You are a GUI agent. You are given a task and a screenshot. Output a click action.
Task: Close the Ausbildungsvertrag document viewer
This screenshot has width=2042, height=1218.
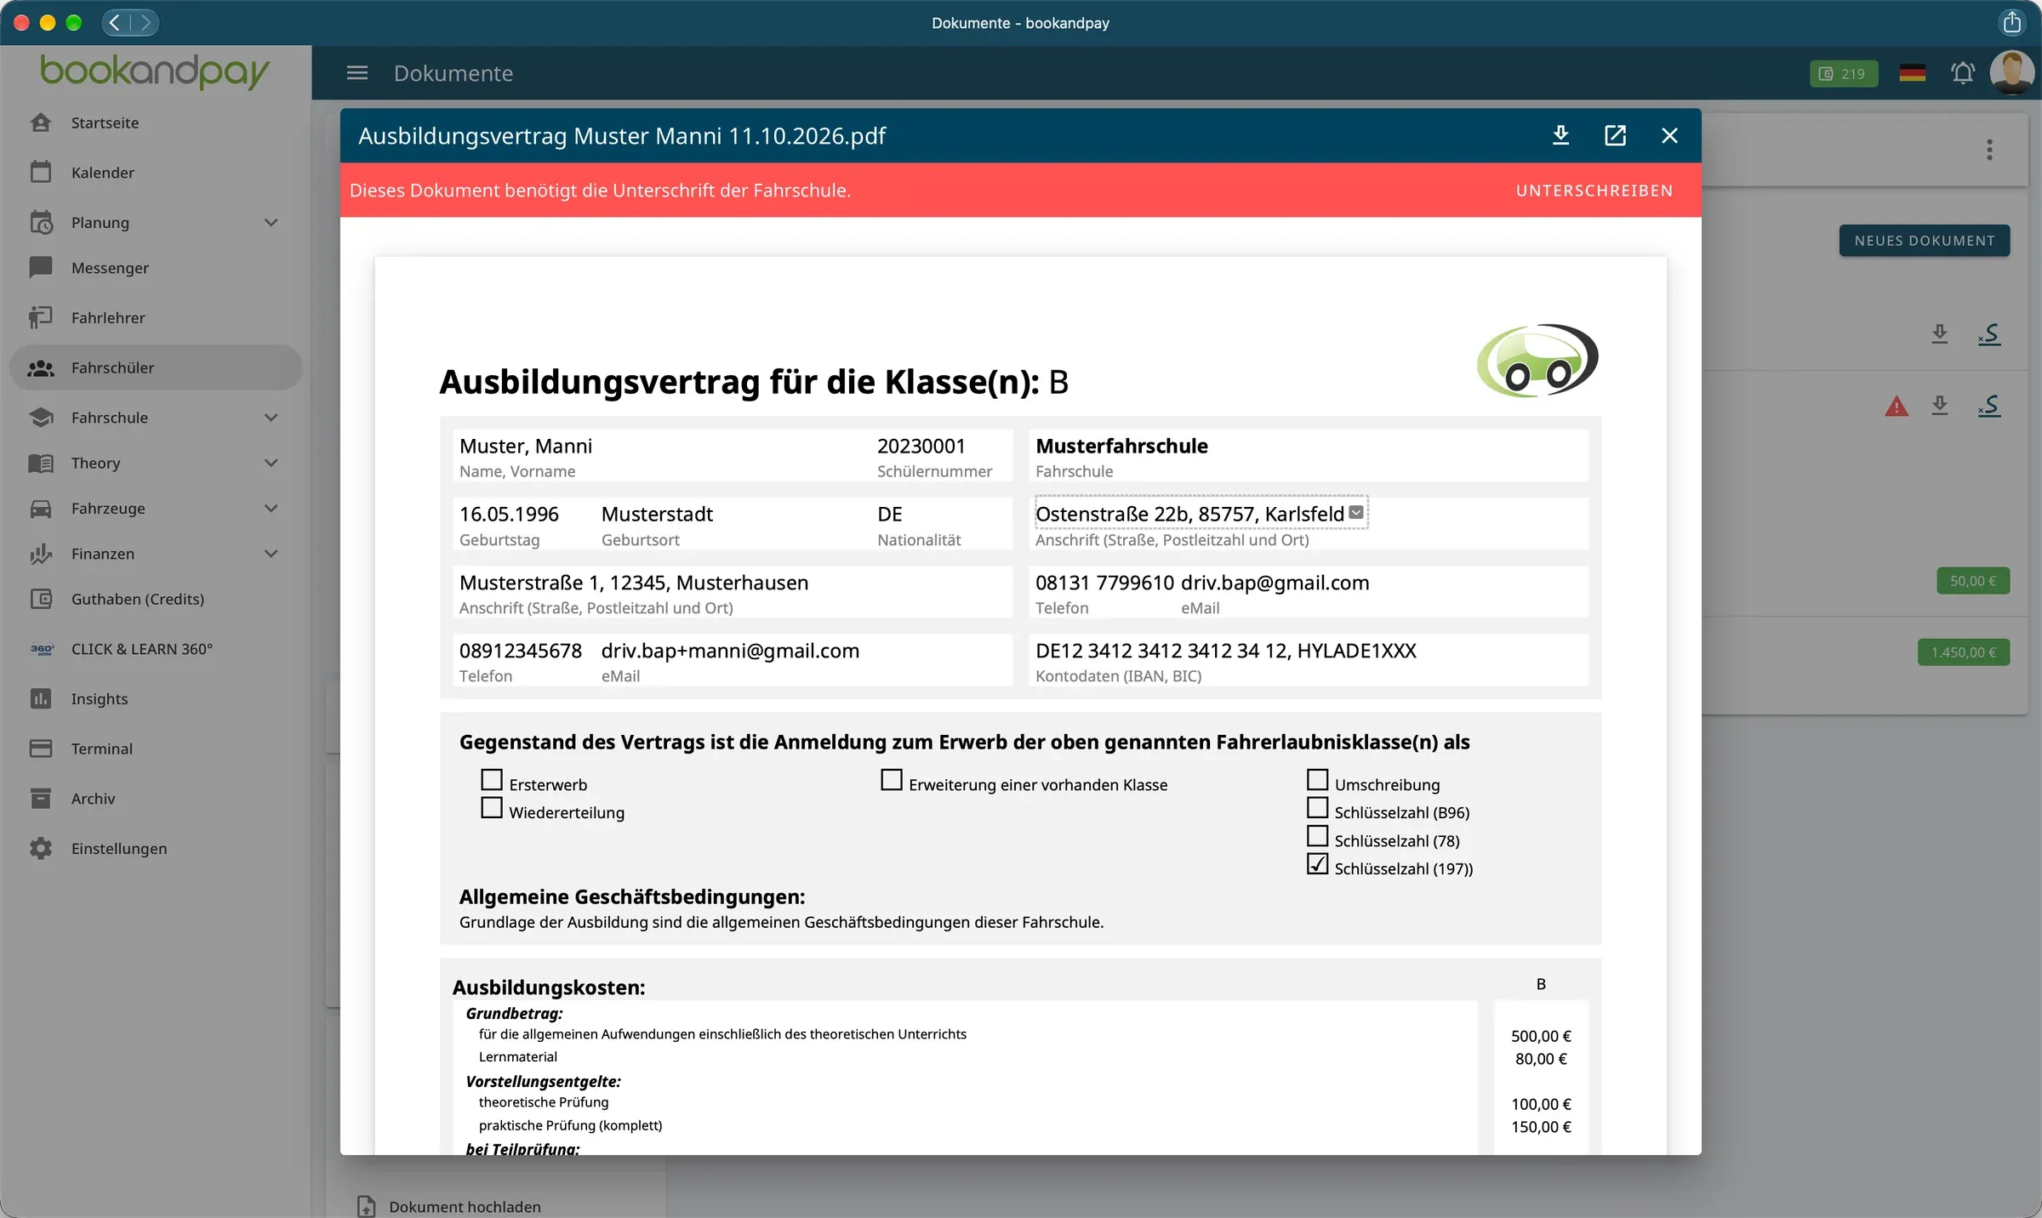(x=1669, y=135)
